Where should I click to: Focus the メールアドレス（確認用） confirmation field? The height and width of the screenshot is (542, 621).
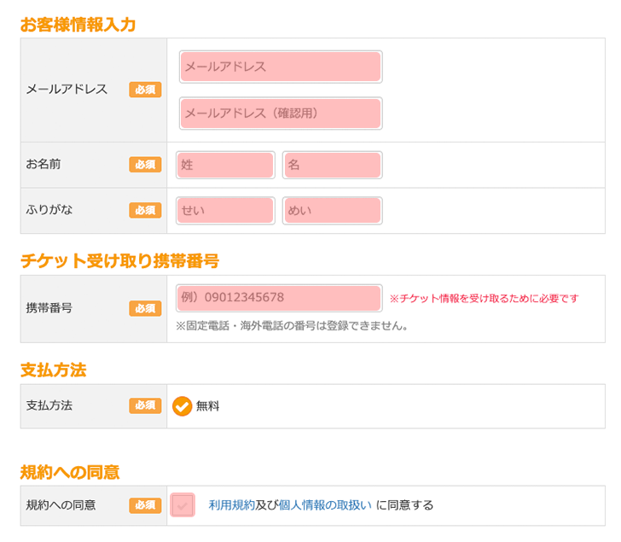click(281, 113)
